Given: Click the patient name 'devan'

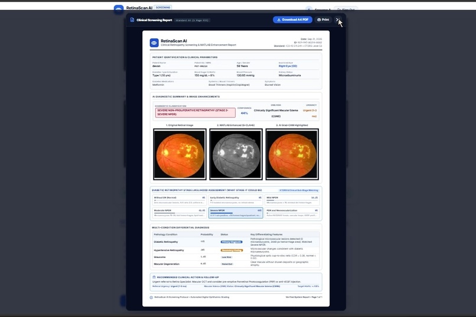Looking at the screenshot, I should coord(157,66).
